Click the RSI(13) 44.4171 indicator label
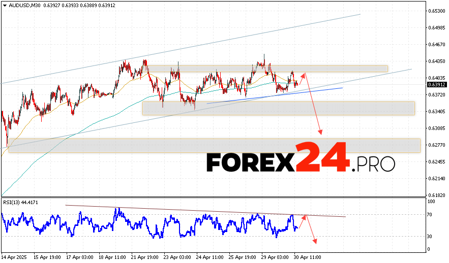The height and width of the screenshot is (263, 449). 21,203
